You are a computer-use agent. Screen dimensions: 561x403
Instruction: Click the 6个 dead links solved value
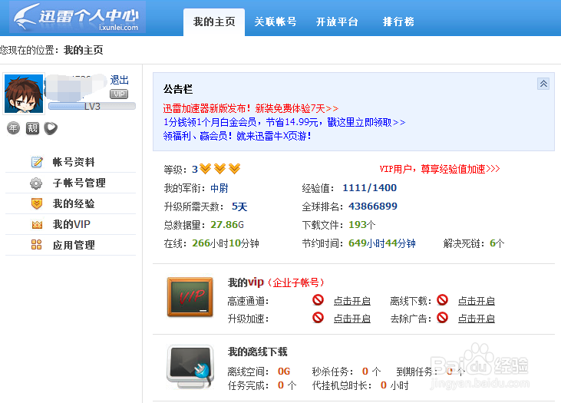click(x=497, y=243)
